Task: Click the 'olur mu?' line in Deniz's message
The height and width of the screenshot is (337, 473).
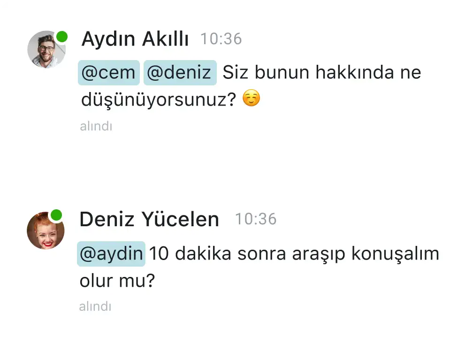Action: pos(117,281)
